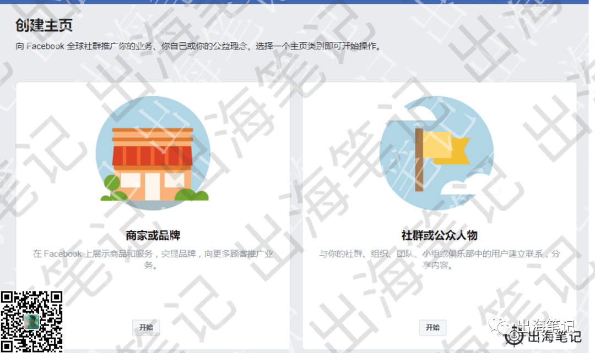Viewport: 595px width, 353px height.
Task: Click the 创建主页 page heading
Action: pyautogui.click(x=44, y=26)
